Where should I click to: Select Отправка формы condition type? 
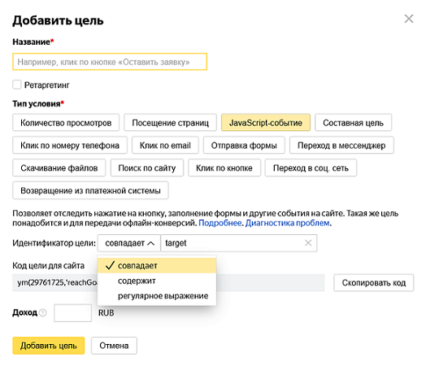244,146
